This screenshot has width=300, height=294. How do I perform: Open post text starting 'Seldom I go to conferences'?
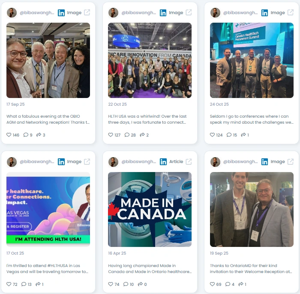point(252,119)
